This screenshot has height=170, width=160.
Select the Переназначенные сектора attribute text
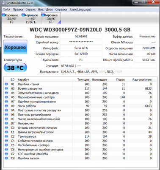(36, 97)
